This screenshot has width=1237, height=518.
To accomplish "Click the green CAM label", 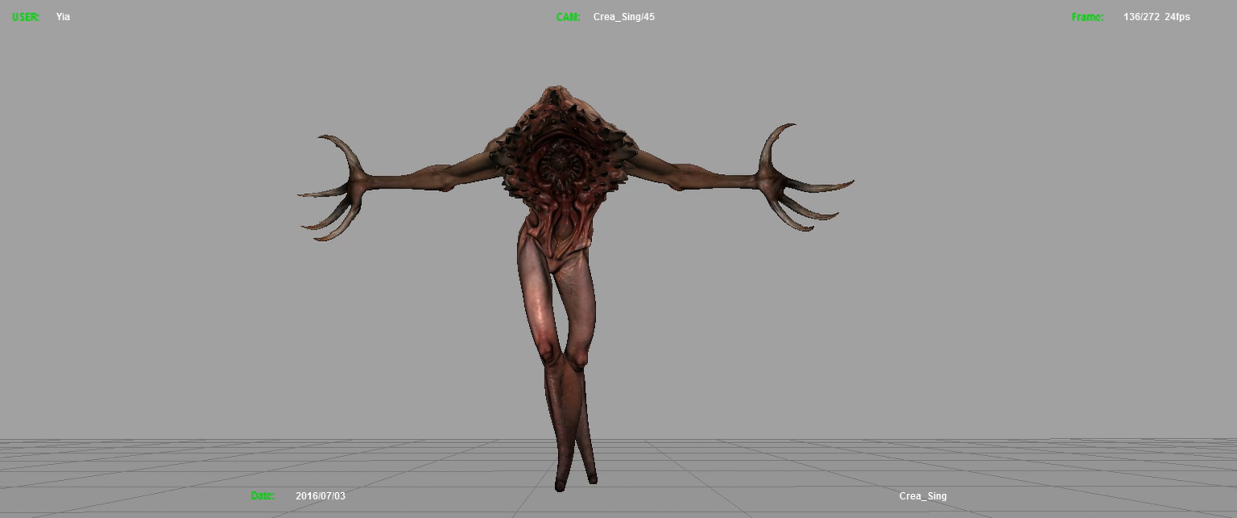I will pos(568,17).
